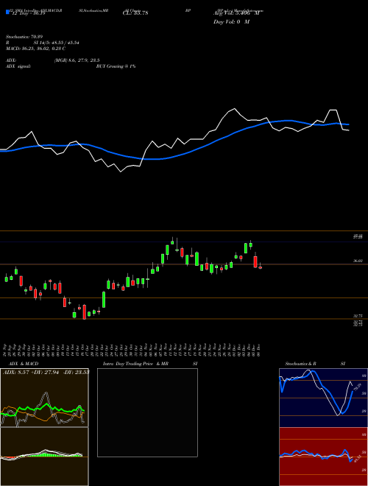The image size is (368, 486).
Task: Click the MACD values line
Action: [x=36, y=49]
